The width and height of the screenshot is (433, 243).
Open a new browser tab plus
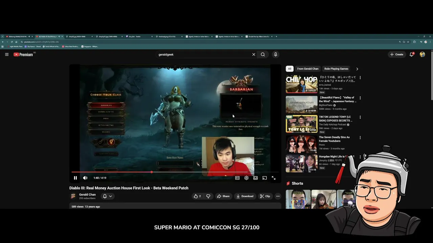tap(276, 36)
